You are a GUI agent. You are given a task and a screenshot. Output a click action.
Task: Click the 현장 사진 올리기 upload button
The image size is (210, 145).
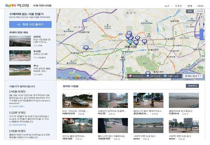[30, 24]
